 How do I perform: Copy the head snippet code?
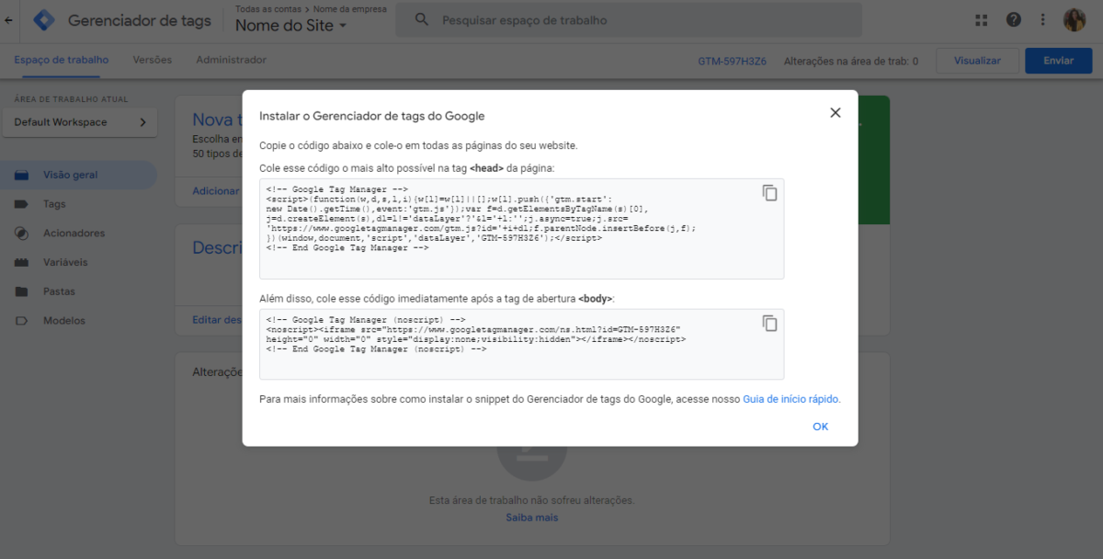769,193
